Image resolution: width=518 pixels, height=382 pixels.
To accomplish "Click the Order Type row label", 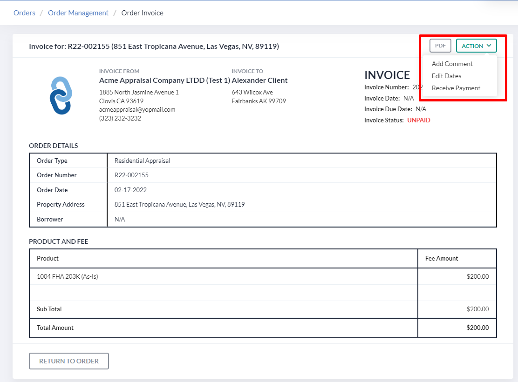I will [52, 161].
